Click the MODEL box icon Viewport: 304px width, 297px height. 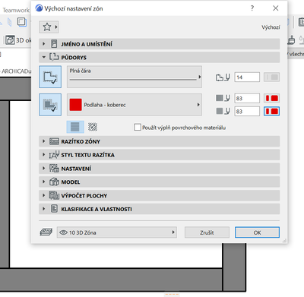coord(54,182)
